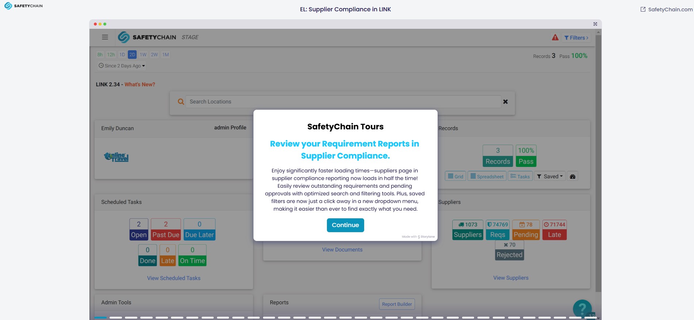The height and width of the screenshot is (320, 694).
Task: Open the Tasks records view
Action: [x=520, y=176]
